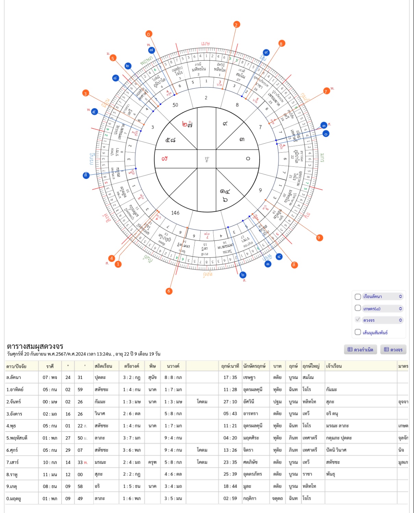This screenshot has width=414, height=513.
Task: Click the ดวงกำเนิด table button
Action: click(360, 350)
